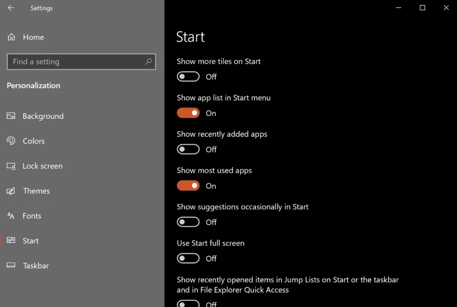Toggle Show more tiles on Start
The width and height of the screenshot is (457, 307).
[188, 76]
